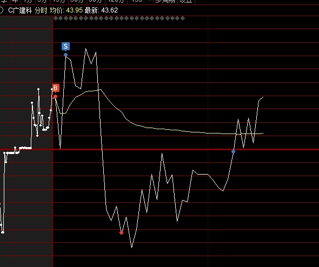Switch to the 120分 period tab
Image resolution: width=319 pixels, height=267 pixels.
point(116,2)
